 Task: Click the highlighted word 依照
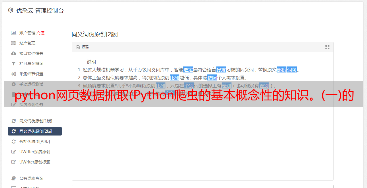tap(212, 78)
